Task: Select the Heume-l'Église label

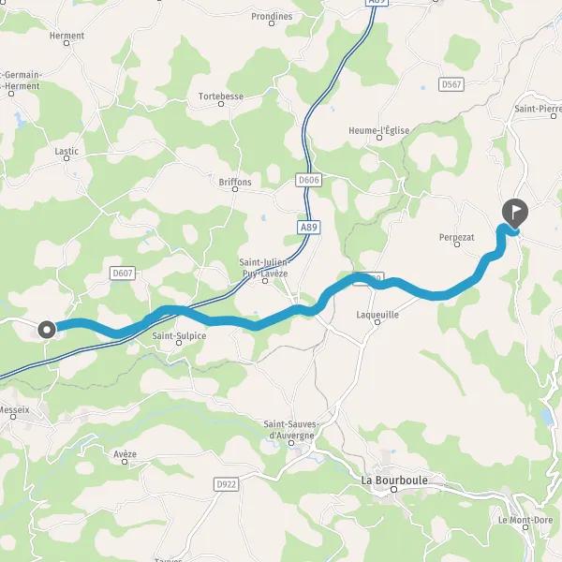Action: [379, 130]
